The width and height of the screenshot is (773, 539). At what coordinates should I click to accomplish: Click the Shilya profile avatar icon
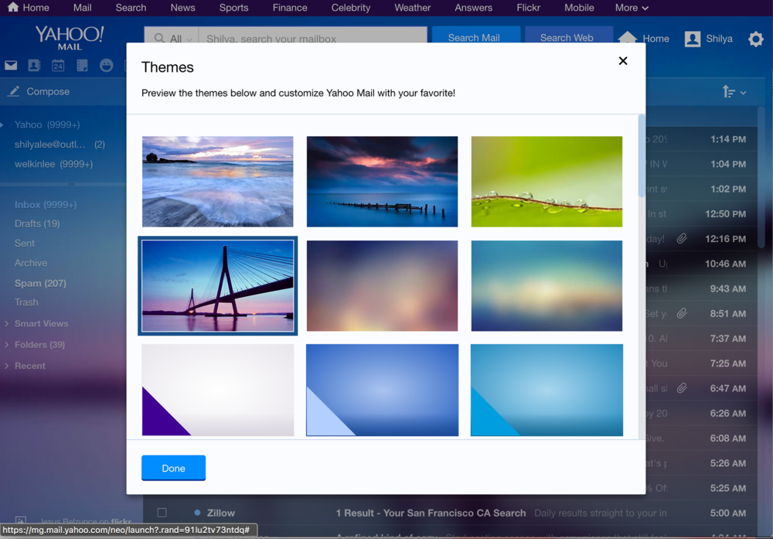pos(693,39)
